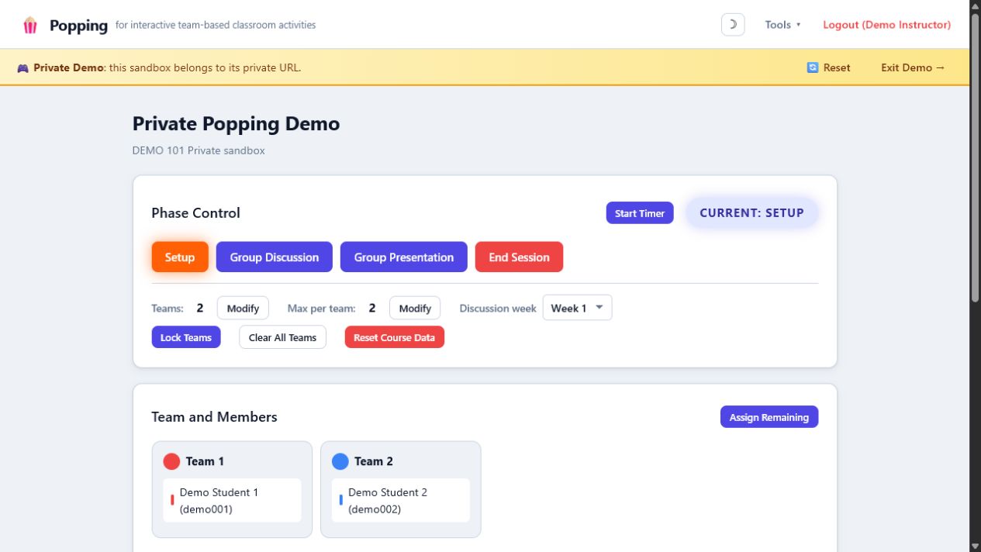Modify the max per team value

click(x=415, y=308)
